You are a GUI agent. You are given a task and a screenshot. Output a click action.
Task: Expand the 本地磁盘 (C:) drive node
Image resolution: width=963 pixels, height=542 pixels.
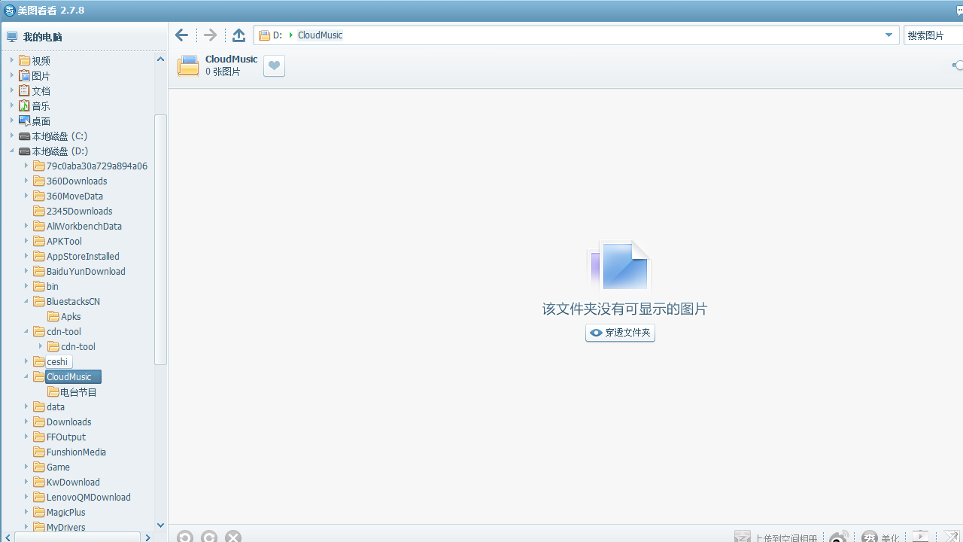pos(12,136)
